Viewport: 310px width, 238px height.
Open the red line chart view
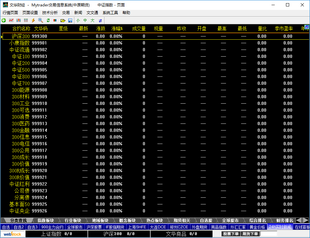point(11,20)
